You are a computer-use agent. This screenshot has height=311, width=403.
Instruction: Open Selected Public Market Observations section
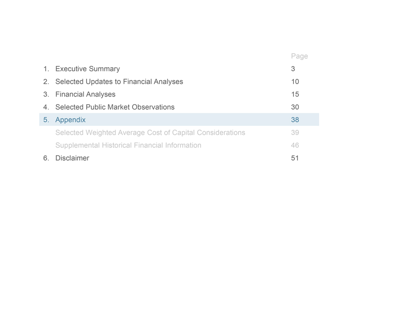click(115, 107)
